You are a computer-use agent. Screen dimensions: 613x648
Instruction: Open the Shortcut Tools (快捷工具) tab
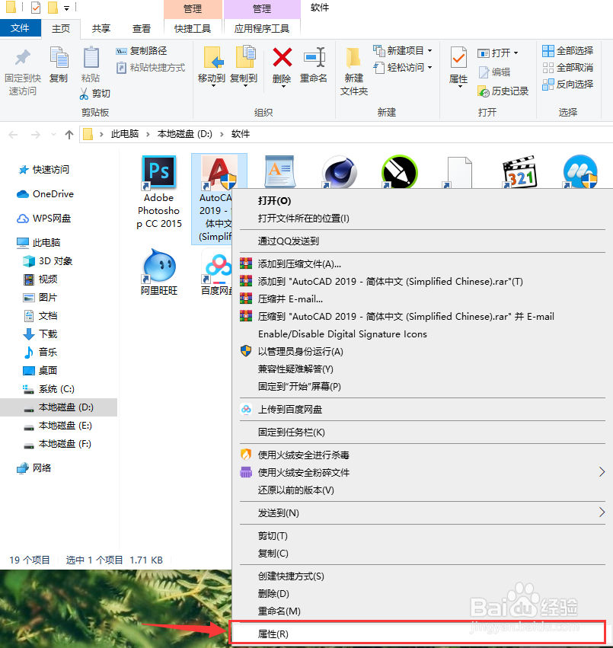tap(193, 28)
